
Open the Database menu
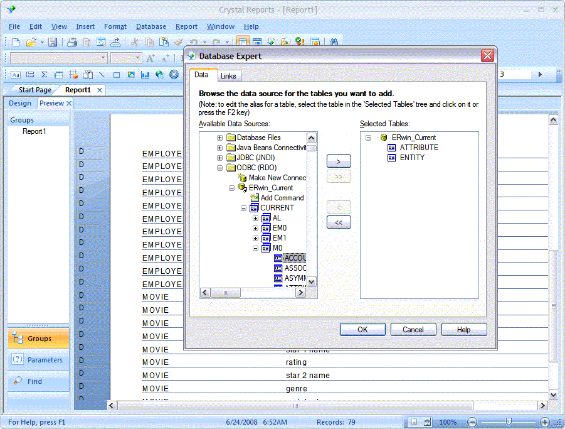(x=150, y=26)
